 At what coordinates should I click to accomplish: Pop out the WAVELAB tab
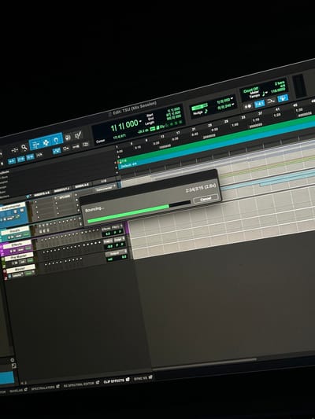26,390
